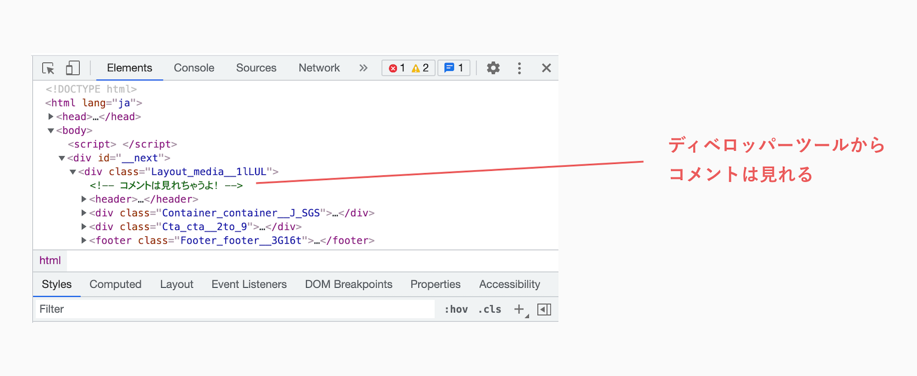
Task: Open the three-dot customize menu
Action: click(519, 68)
